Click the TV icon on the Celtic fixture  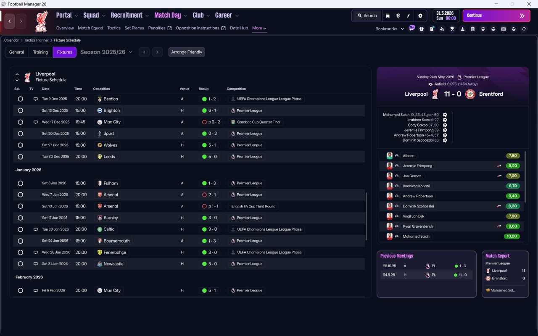36,229
